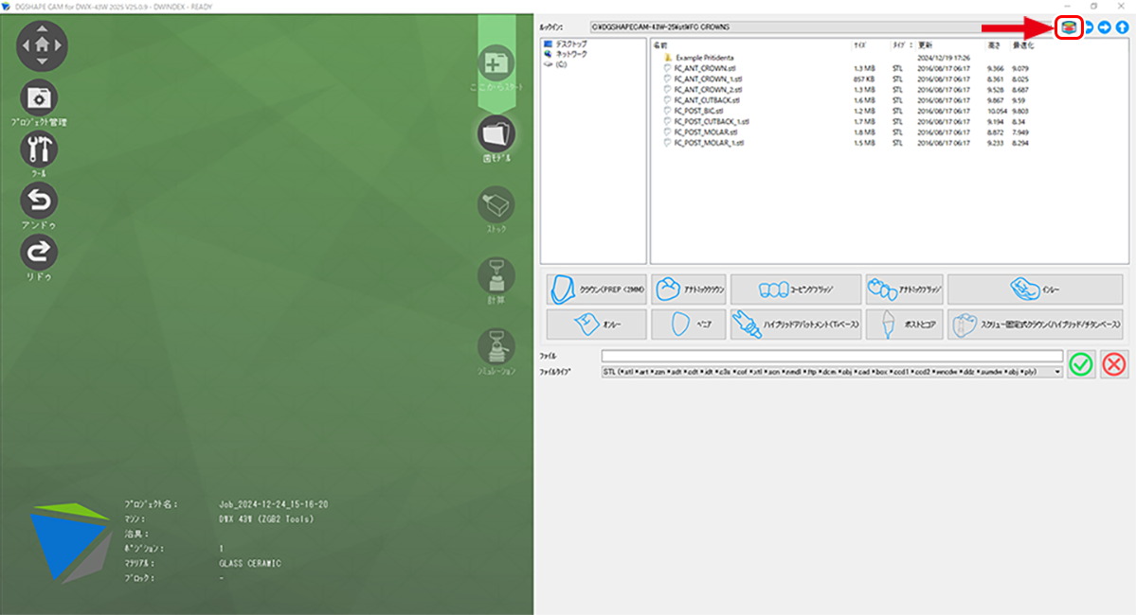Choose ベニア restoration type
Viewport: 1136px width, 615px height.
689,325
